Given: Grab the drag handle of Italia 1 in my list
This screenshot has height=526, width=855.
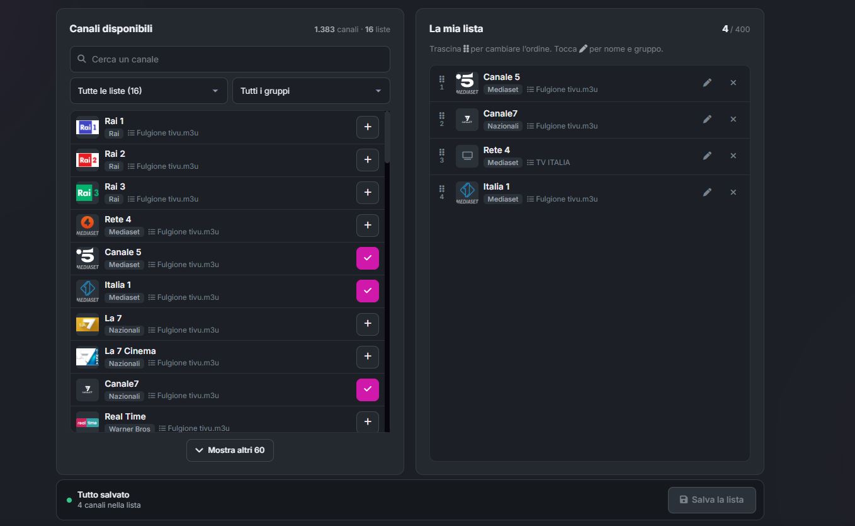Looking at the screenshot, I should (x=442, y=188).
